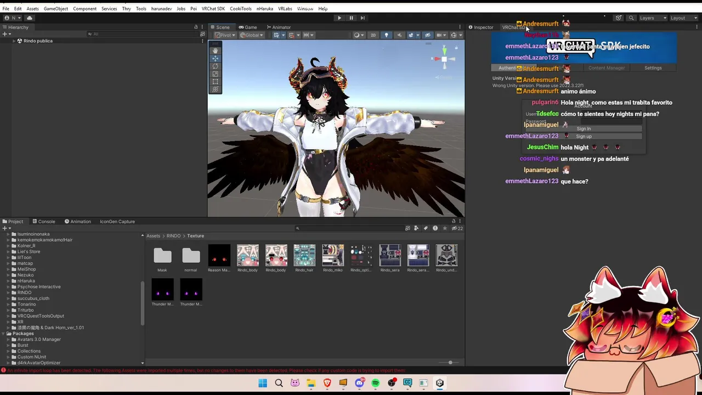Click Search by Type icon in Project panel
This screenshot has width=702, height=395.
416,228
